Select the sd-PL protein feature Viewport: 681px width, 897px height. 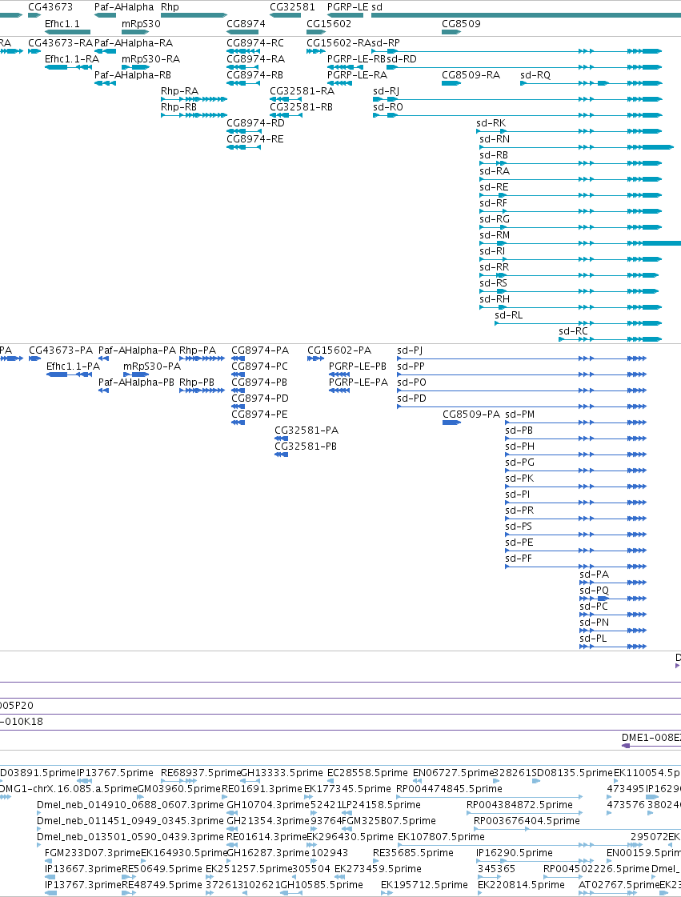point(613,647)
